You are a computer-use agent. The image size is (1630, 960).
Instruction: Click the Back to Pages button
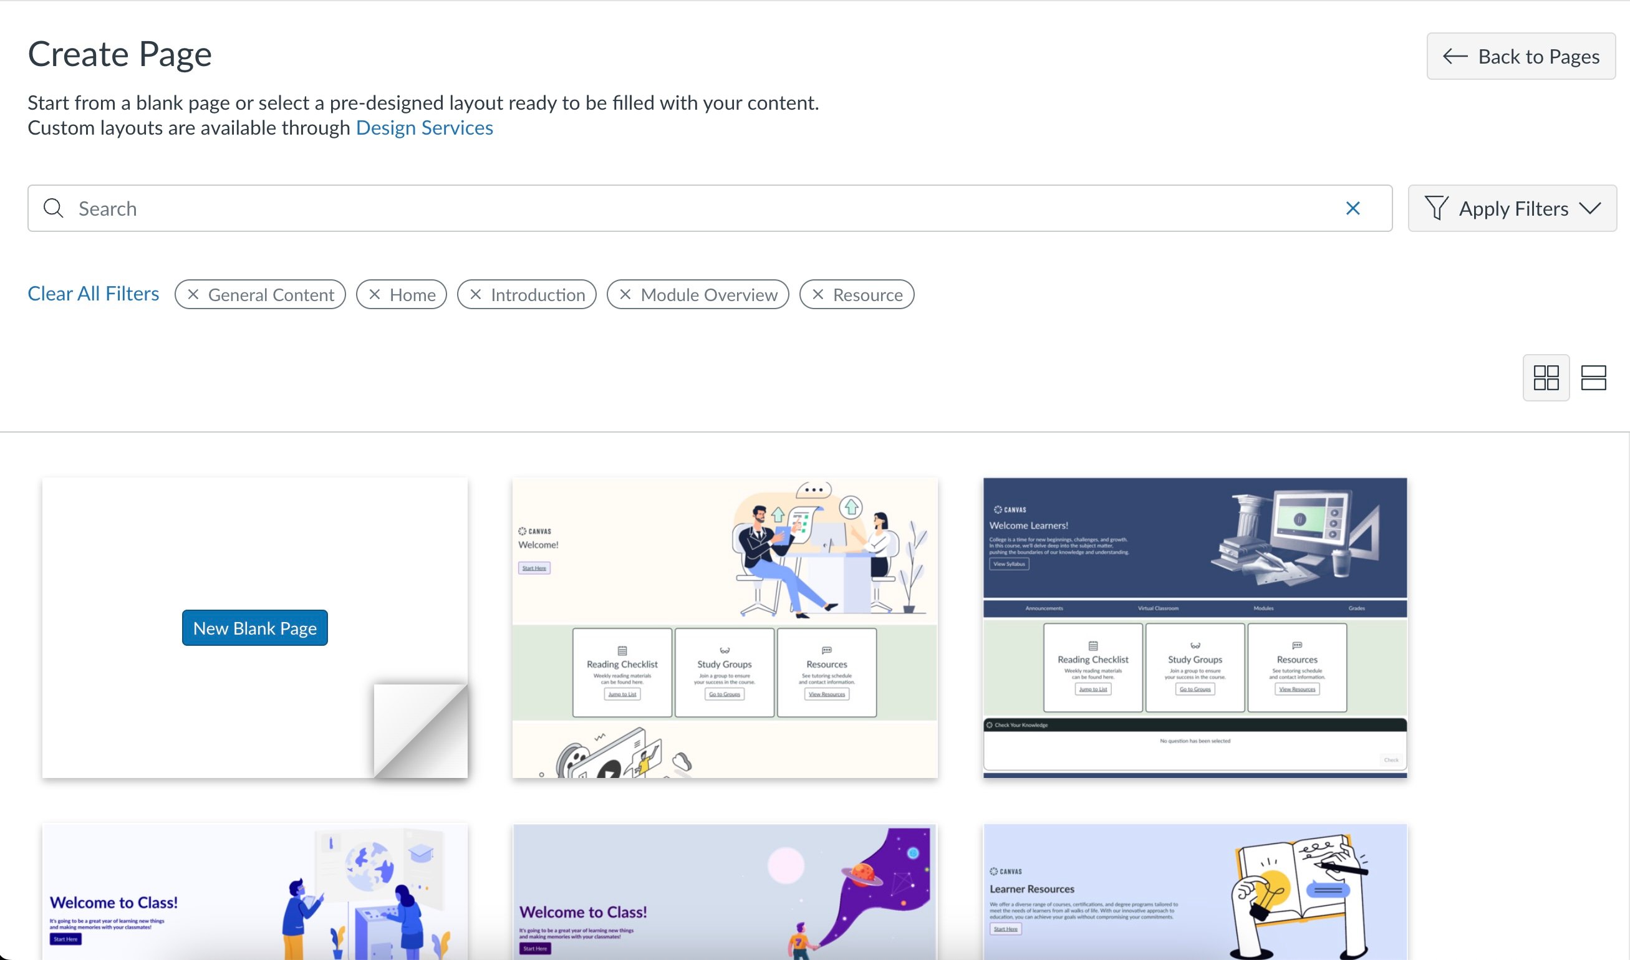click(x=1520, y=57)
